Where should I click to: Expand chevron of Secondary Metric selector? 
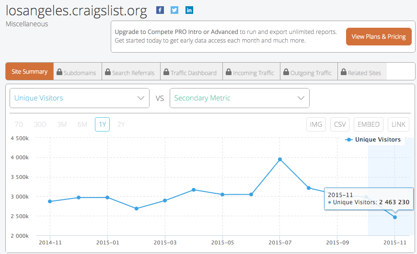[301, 98]
